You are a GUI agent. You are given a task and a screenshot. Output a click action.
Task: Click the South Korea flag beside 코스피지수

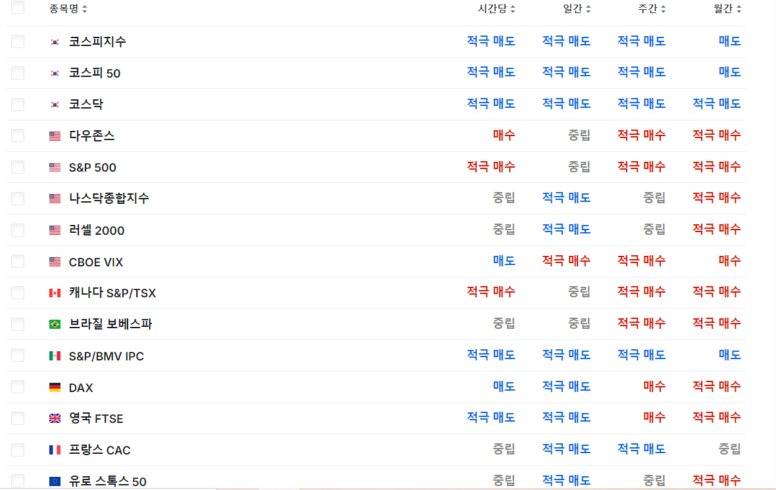click(55, 42)
